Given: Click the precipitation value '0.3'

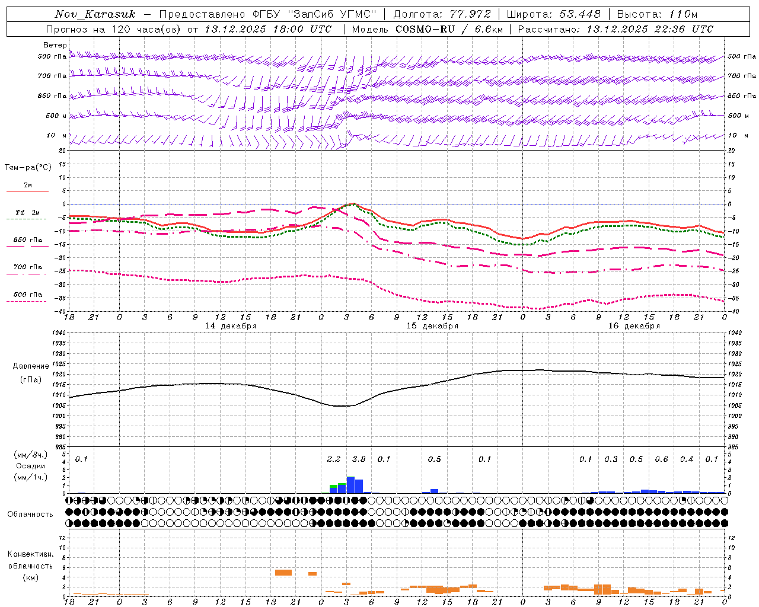Looking at the screenshot, I should coord(611,459).
